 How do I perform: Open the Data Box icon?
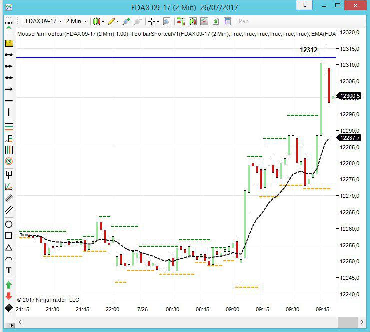click(227, 21)
